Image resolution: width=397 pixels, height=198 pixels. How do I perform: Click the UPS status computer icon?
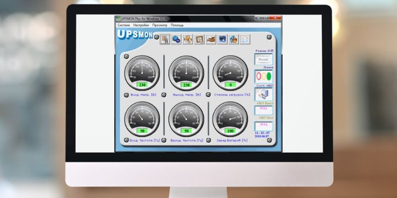(264, 94)
